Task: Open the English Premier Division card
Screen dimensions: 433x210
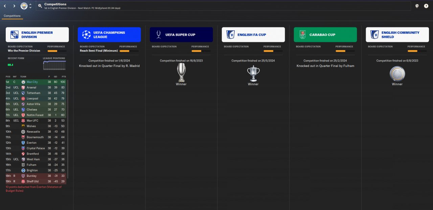Action: point(37,34)
